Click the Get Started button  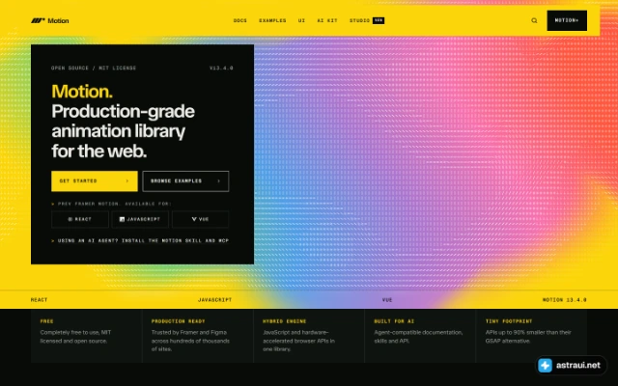(95, 181)
